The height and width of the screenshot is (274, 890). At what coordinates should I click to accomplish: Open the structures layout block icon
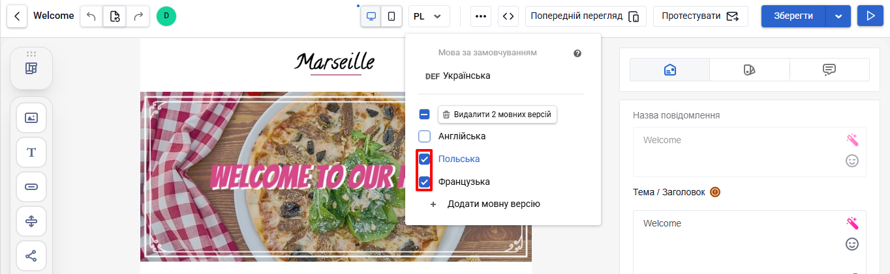coord(31,68)
